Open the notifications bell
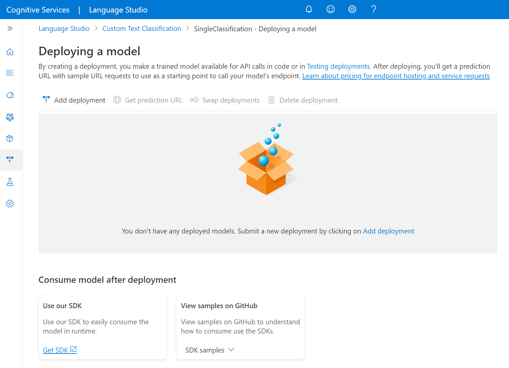 coord(309,9)
